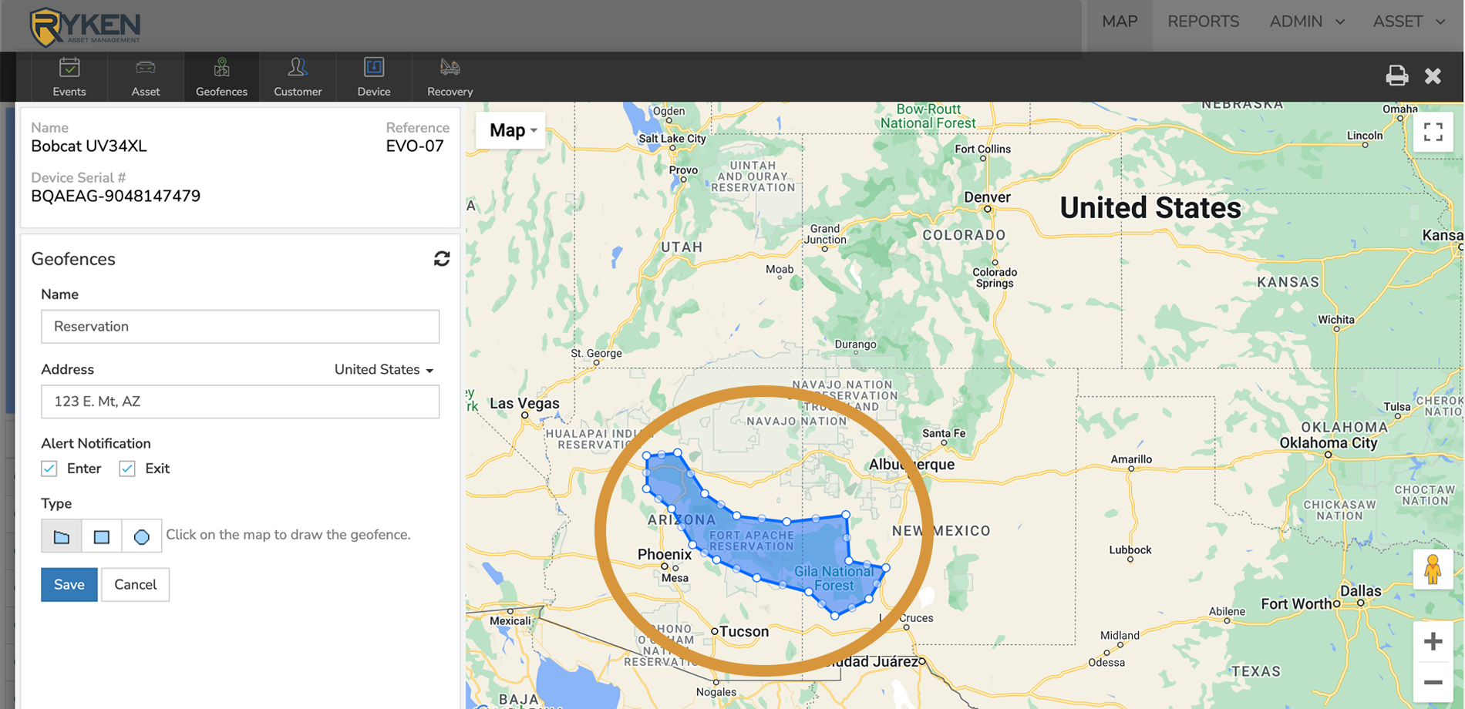1465x709 pixels.
Task: Open the Customer panel
Action: (x=298, y=76)
